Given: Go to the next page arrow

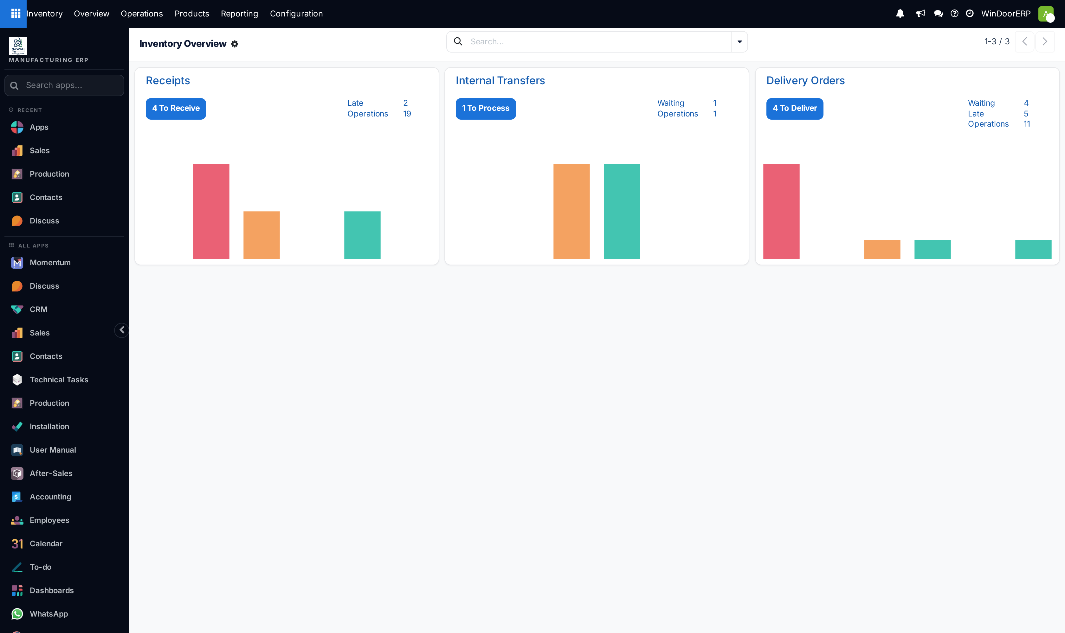Looking at the screenshot, I should coord(1045,42).
